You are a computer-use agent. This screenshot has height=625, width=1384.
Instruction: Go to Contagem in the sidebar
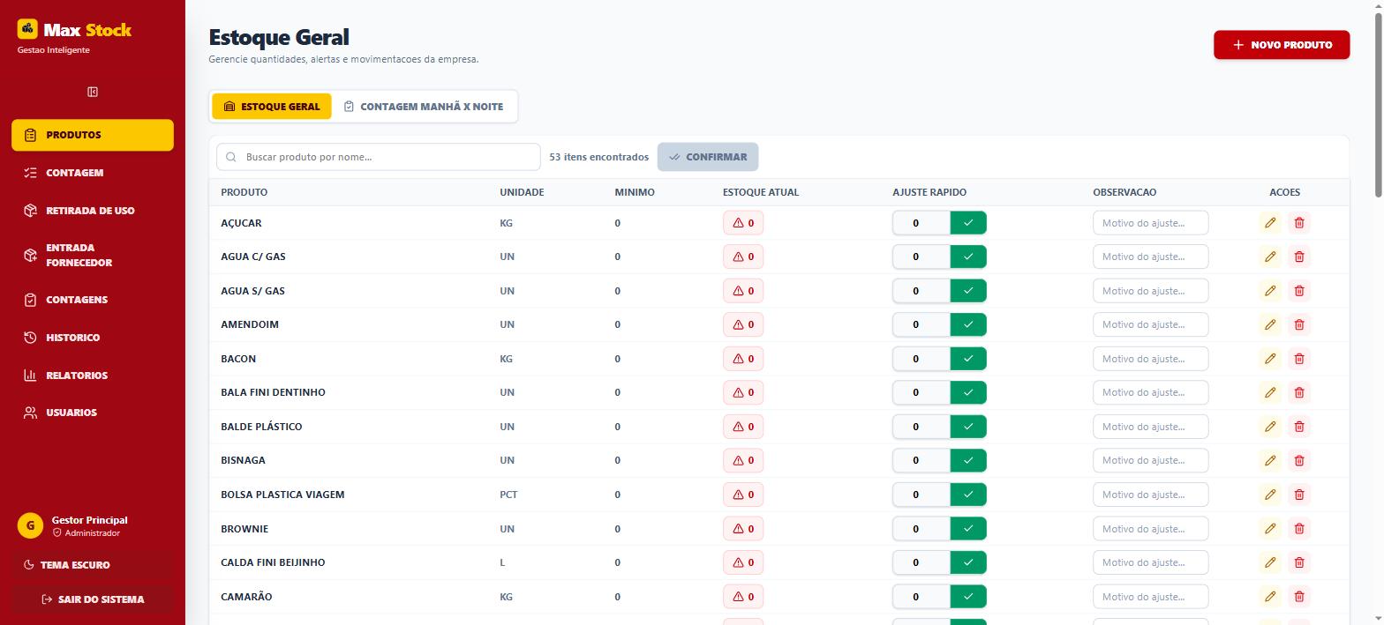93,173
